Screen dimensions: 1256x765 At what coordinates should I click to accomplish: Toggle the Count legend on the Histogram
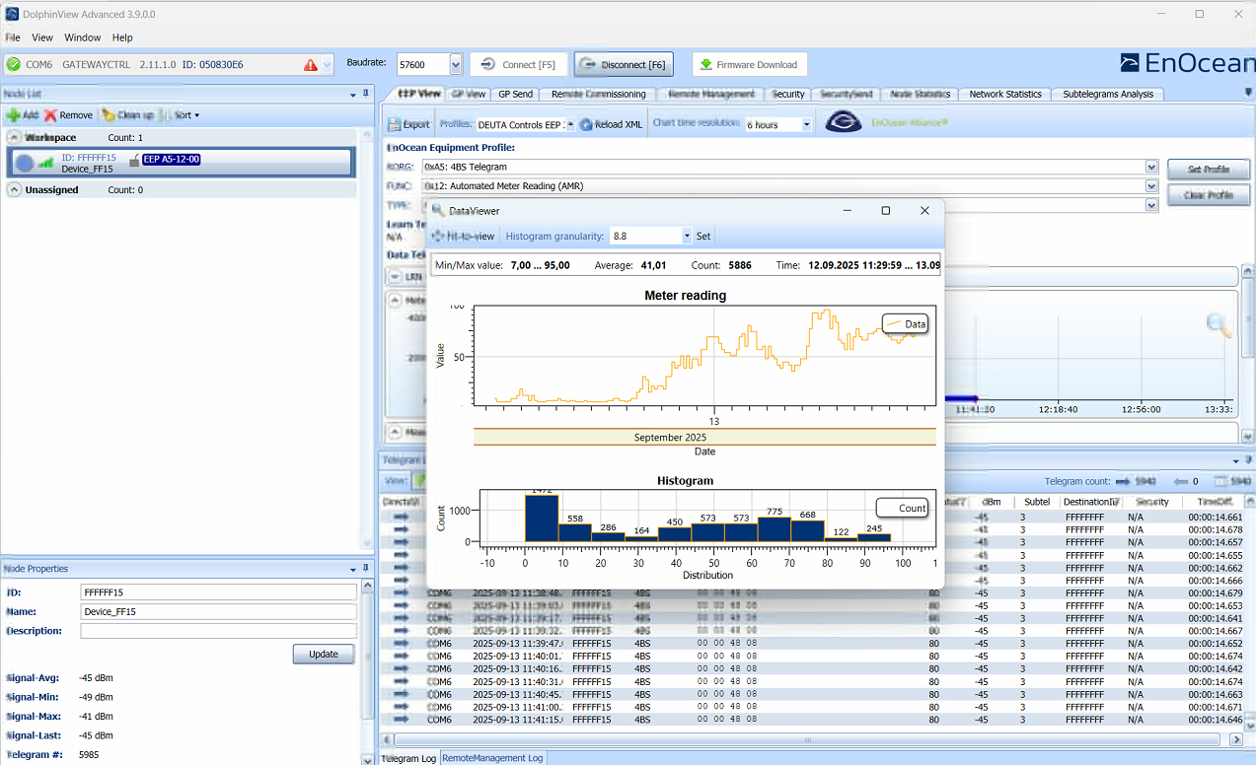(x=900, y=507)
